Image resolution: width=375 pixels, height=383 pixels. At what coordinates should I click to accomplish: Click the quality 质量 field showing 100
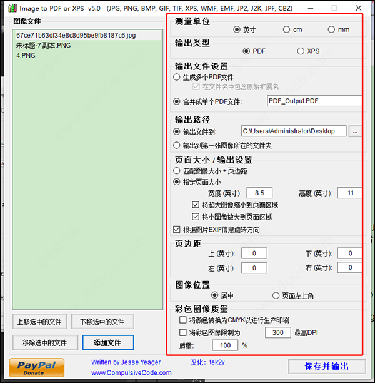[225, 345]
